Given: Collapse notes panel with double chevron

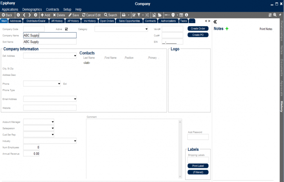Looking at the screenshot, I should click(x=215, y=22).
